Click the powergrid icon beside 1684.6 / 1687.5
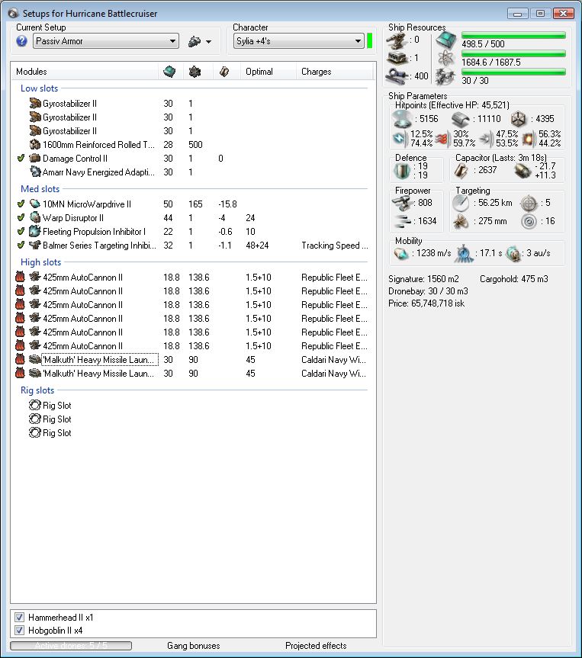Viewport: 582px width, 658px height. click(445, 59)
